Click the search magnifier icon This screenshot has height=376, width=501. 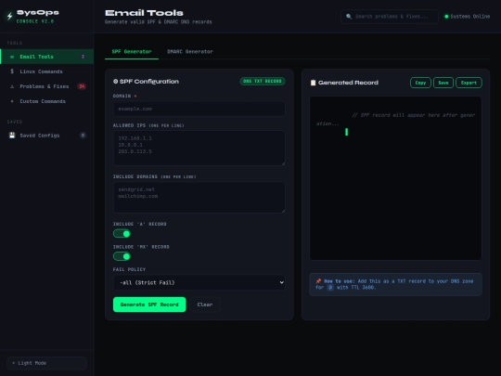tap(349, 17)
